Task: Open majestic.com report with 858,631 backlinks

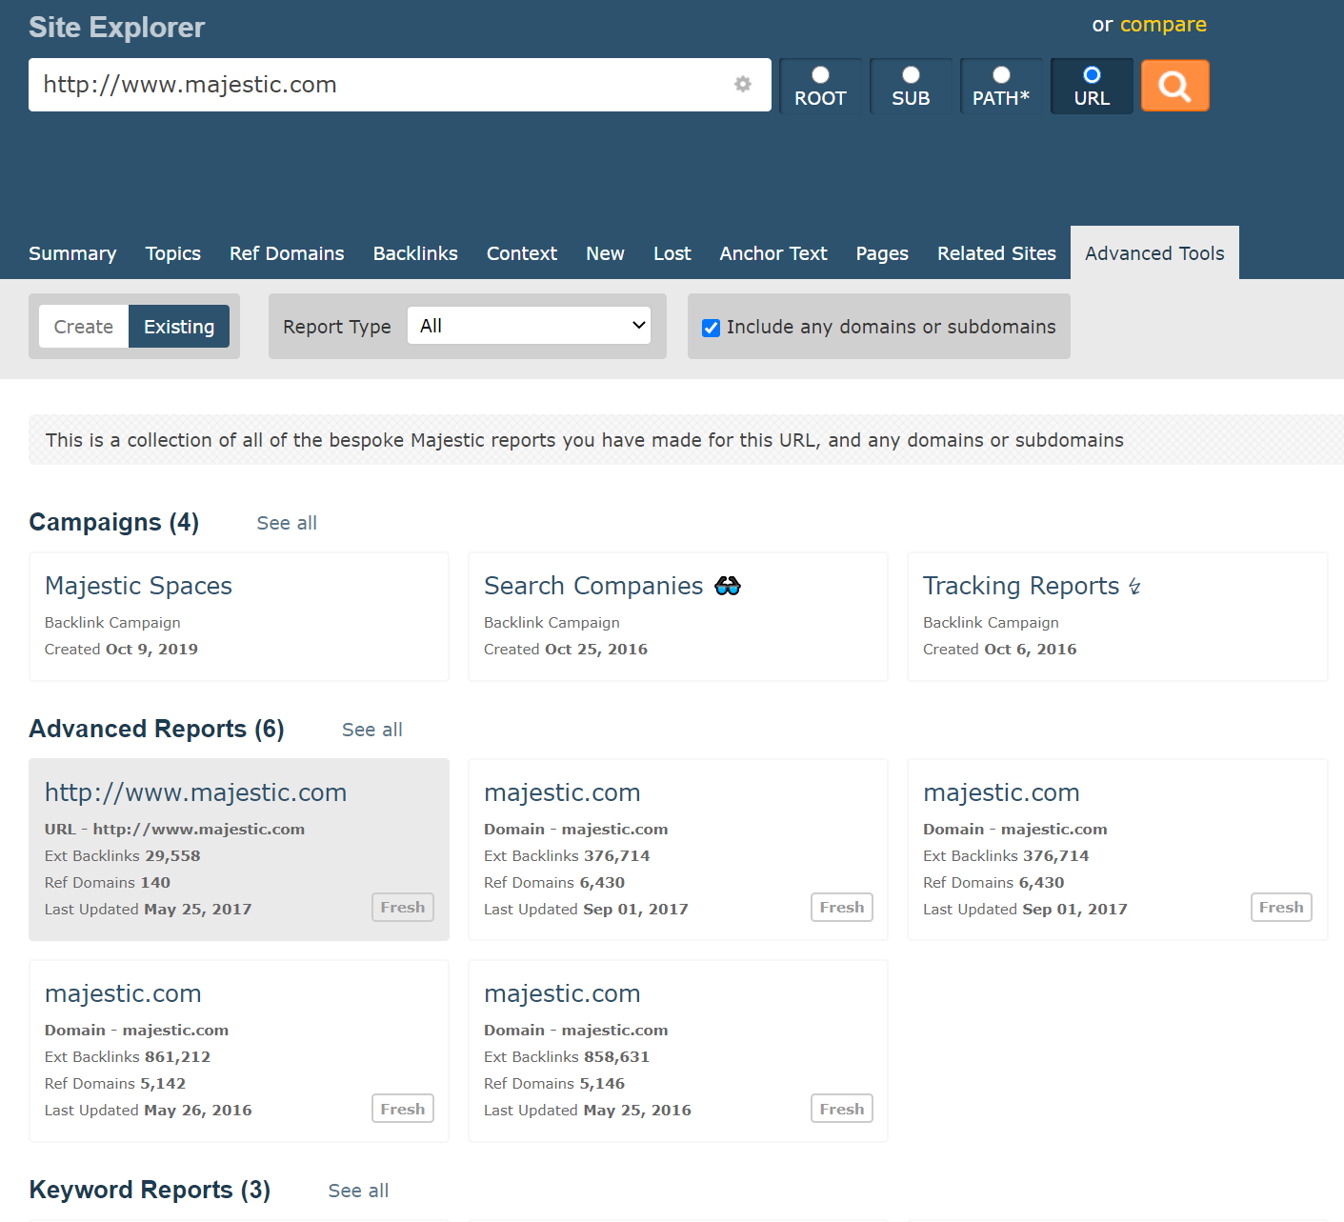Action: pos(562,993)
